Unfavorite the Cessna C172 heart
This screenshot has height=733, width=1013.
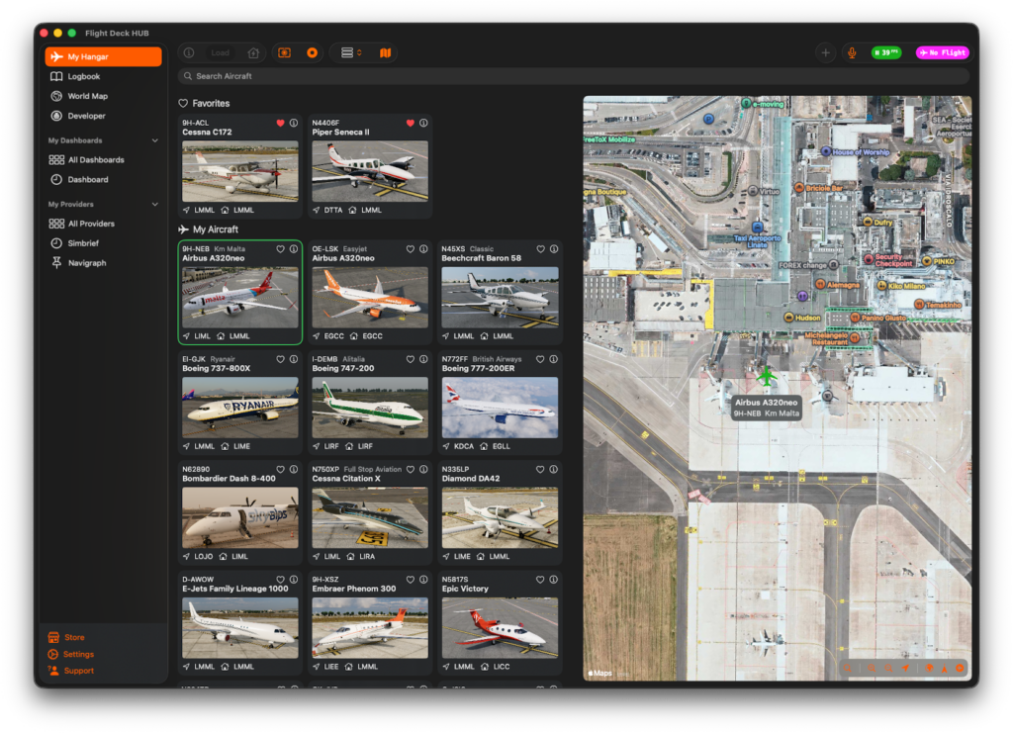tap(280, 123)
